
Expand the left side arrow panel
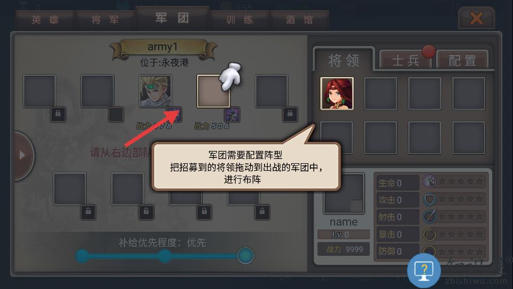click(23, 155)
